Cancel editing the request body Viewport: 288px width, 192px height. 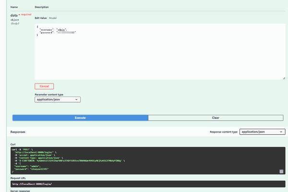pos(44,86)
